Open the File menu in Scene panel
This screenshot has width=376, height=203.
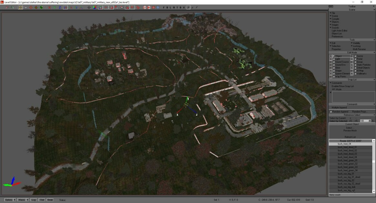pos(333,13)
